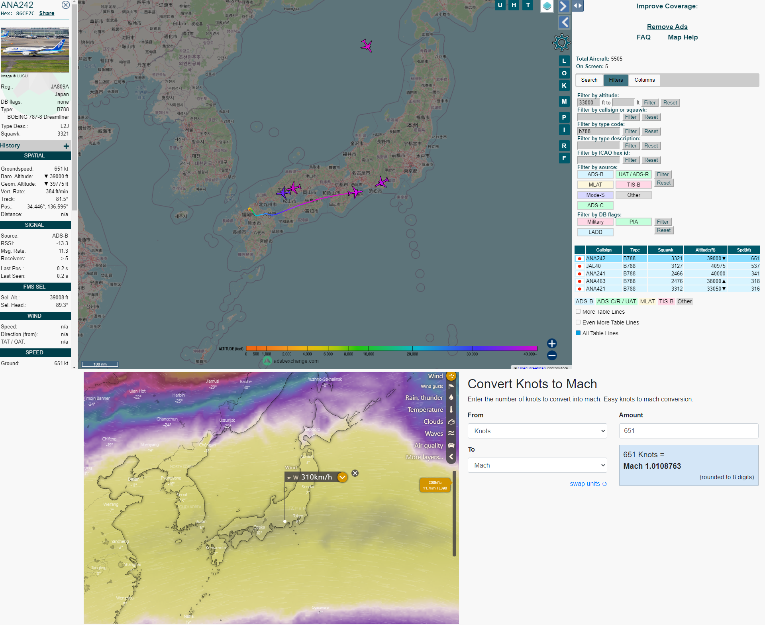Image resolution: width=765 pixels, height=625 pixels.
Task: Open the Map Help link
Action: (683, 37)
